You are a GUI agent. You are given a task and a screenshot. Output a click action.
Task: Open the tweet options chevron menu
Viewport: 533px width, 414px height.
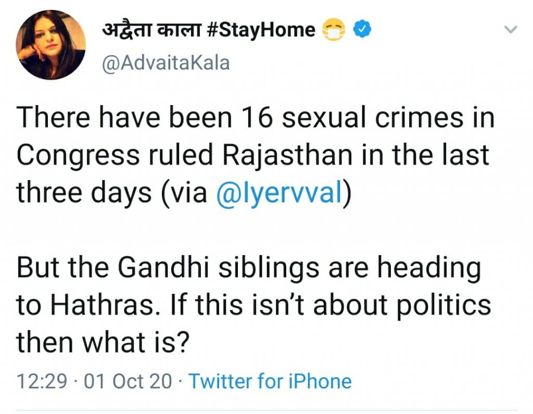[510, 30]
